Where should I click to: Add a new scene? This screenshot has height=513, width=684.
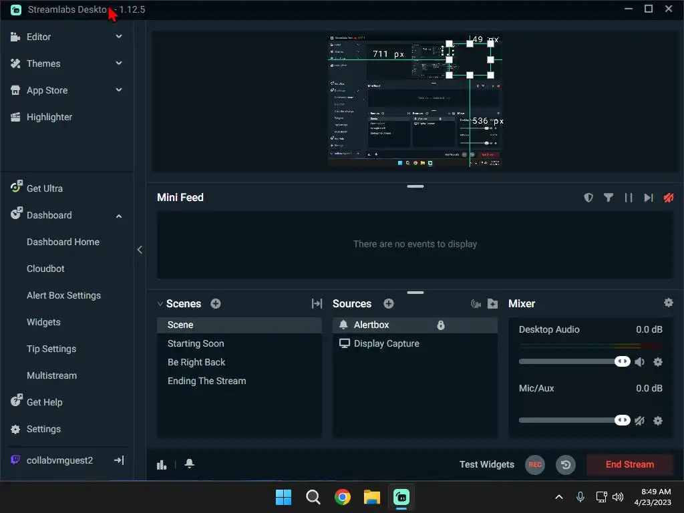pyautogui.click(x=216, y=304)
